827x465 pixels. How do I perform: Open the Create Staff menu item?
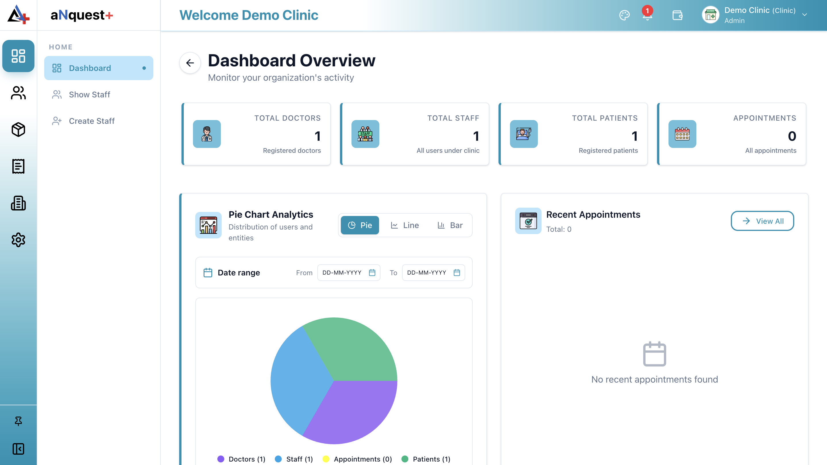98,121
